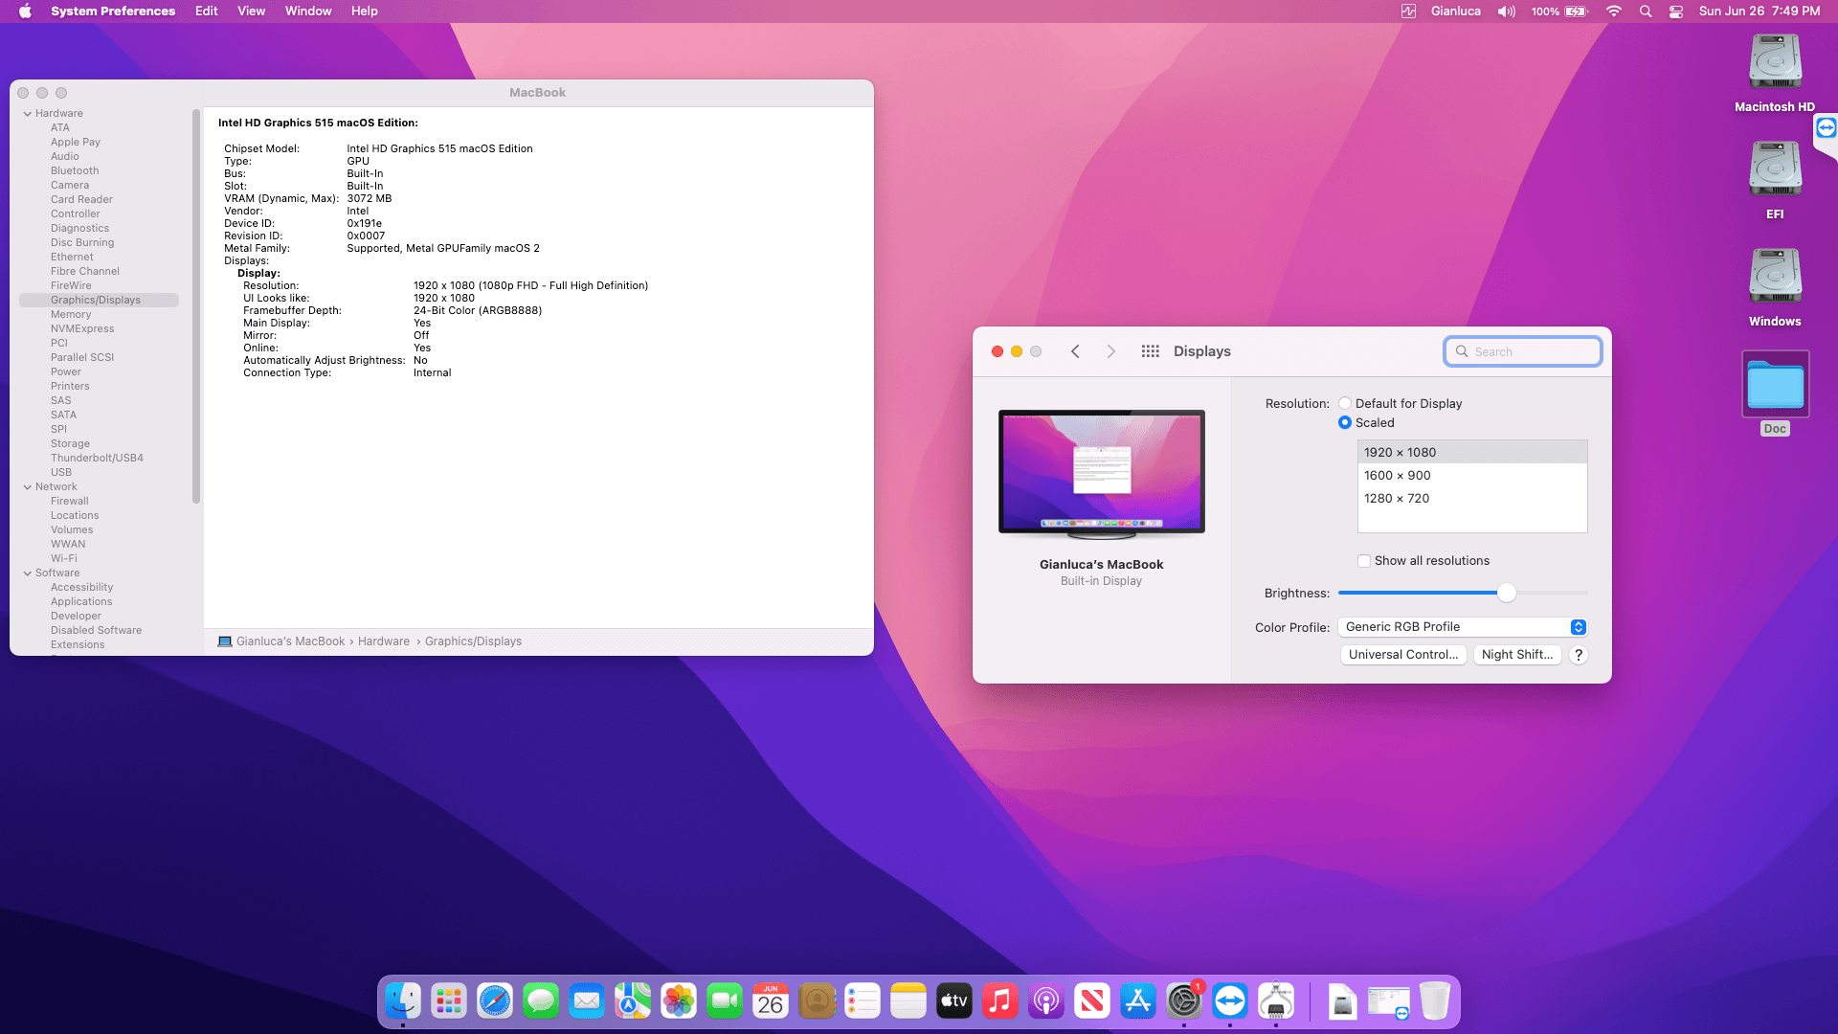Click Gianluca user name in menu bar

click(x=1455, y=11)
